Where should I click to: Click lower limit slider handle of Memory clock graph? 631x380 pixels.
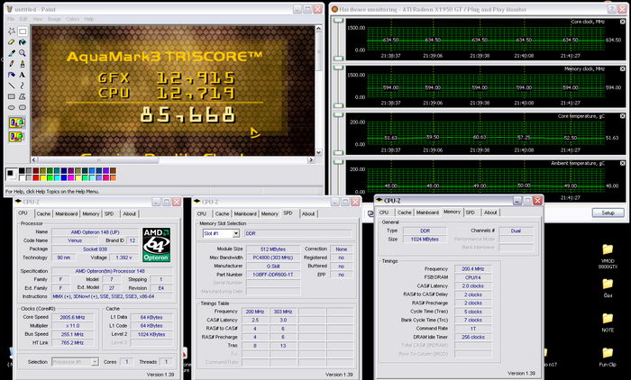[x=338, y=105]
